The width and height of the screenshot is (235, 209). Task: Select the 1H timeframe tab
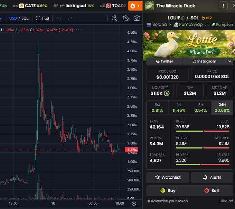point(179,108)
